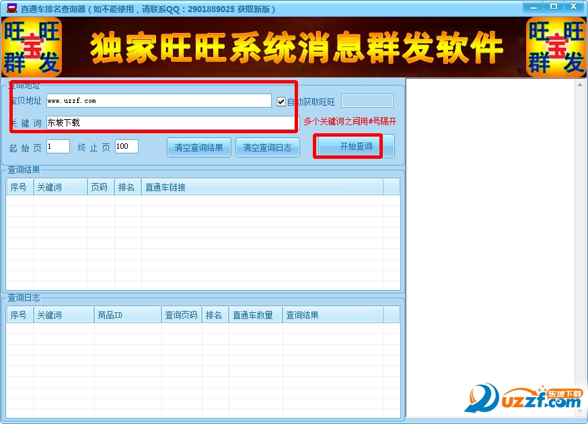This screenshot has height=424, width=588.
Task: Click the 旺旺 name field
Action: [367, 101]
